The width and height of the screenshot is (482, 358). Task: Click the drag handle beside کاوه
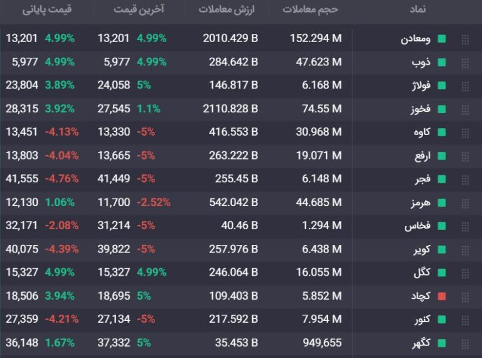(465, 133)
